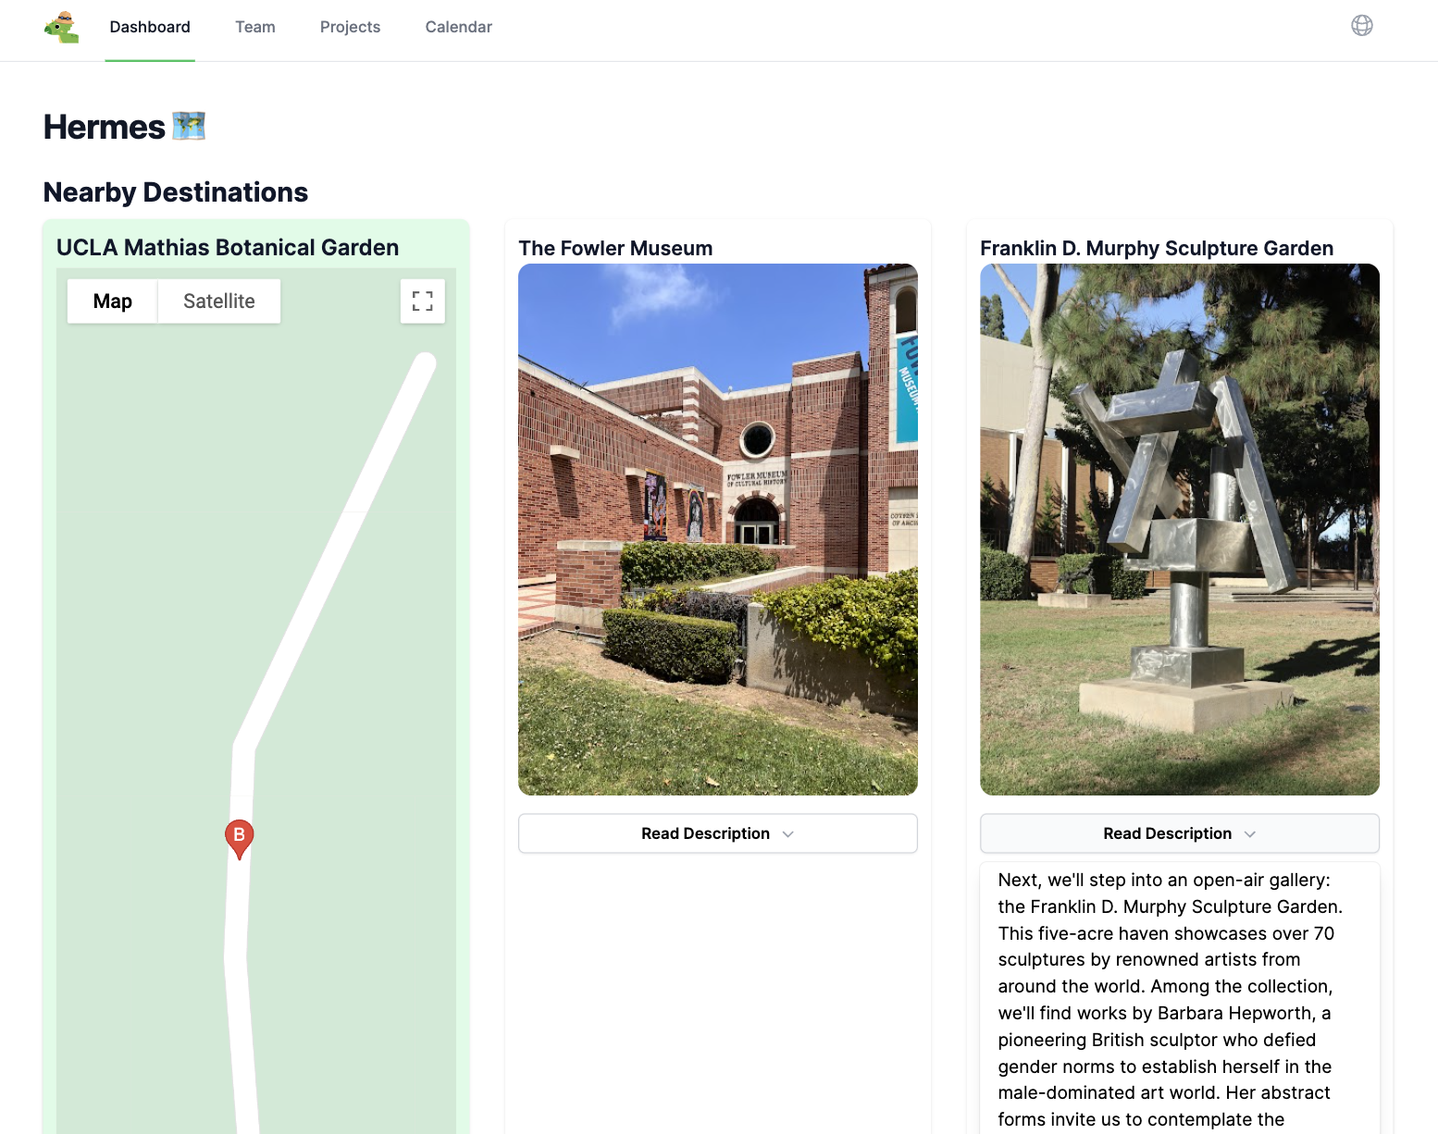Go to the Team tab
The width and height of the screenshot is (1438, 1134).
(255, 27)
